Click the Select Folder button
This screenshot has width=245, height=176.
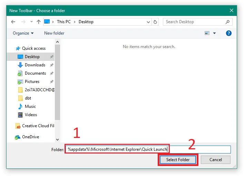[x=178, y=160]
